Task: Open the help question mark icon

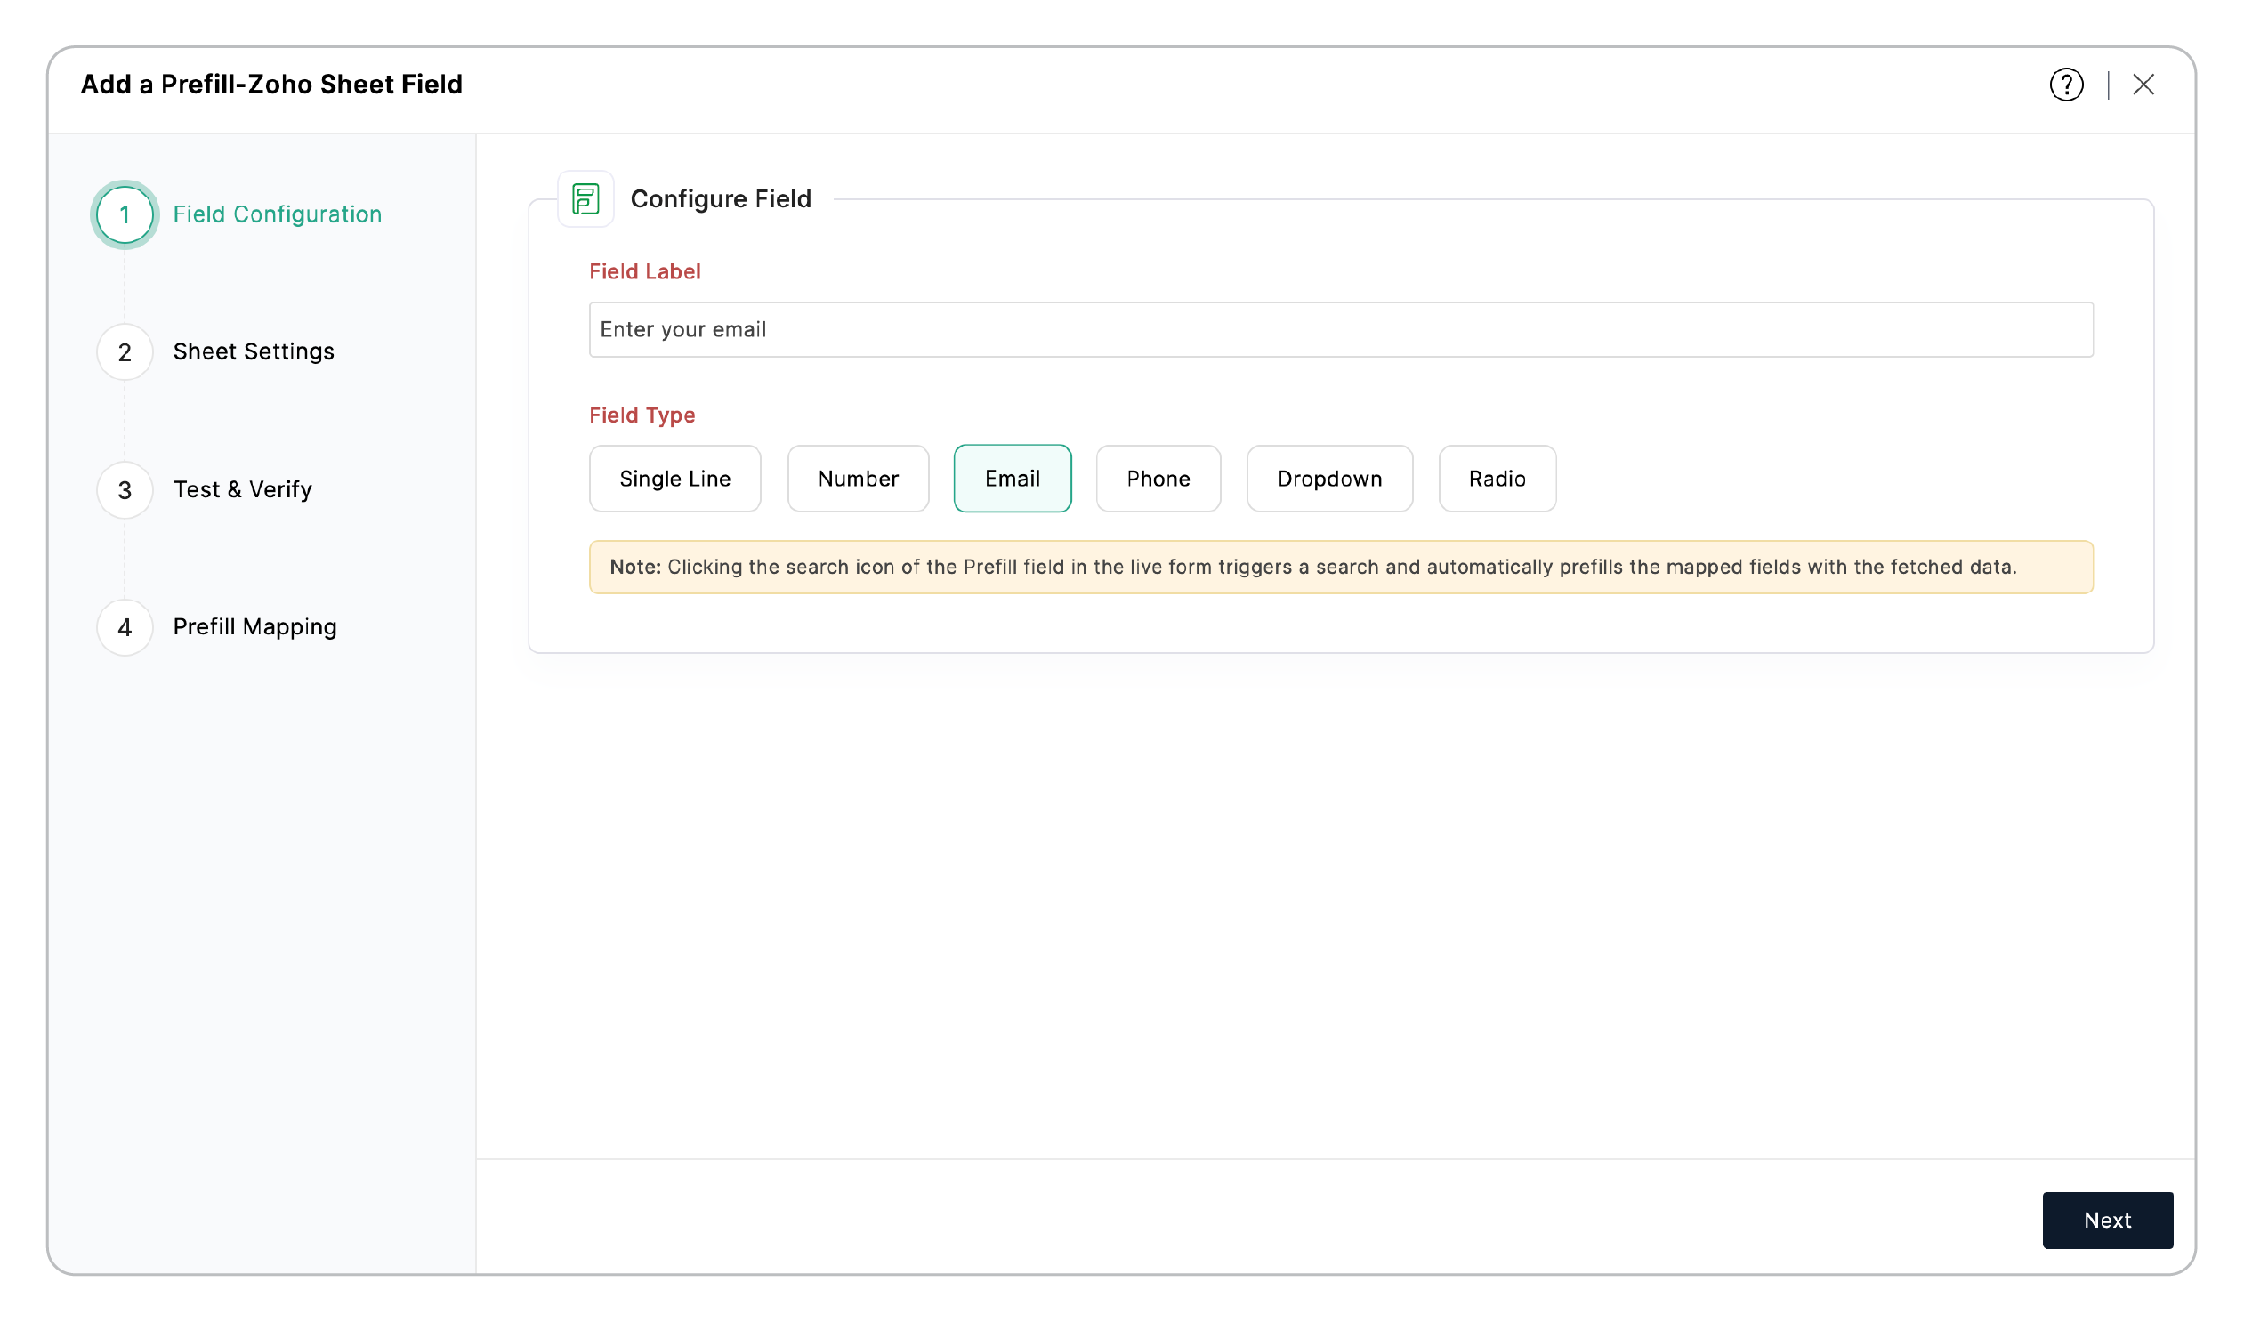Action: pyautogui.click(x=2066, y=85)
